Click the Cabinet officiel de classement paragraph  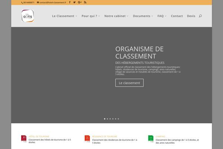click(x=148, y=70)
